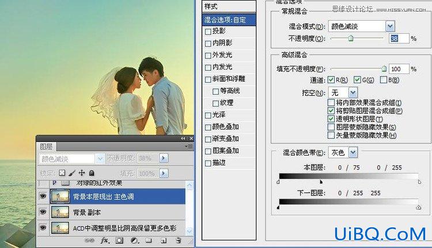This screenshot has width=432, height=248.
Task: Close the Layers panel
Action: (x=191, y=138)
